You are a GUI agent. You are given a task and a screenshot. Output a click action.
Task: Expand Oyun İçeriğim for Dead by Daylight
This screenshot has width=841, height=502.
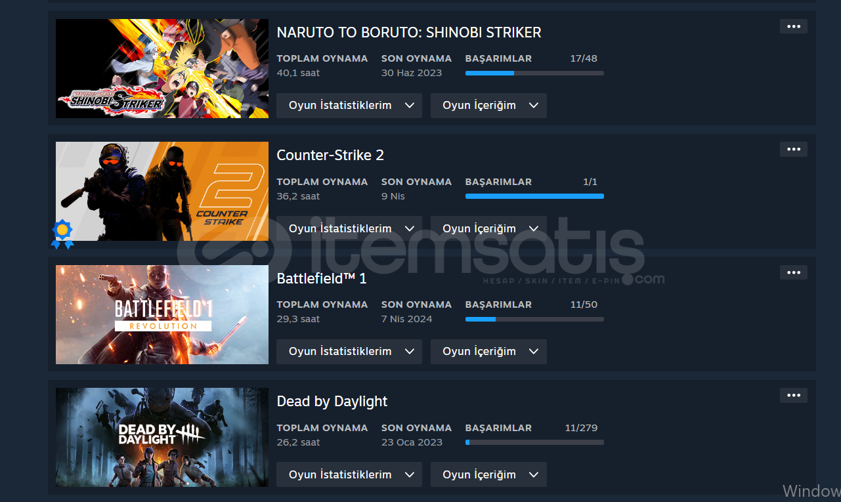pyautogui.click(x=488, y=474)
